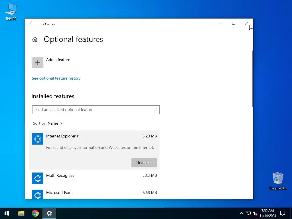The image size is (292, 219).
Task: Click the Internet Explorer 11 puzzle icon
Action: coord(38,139)
